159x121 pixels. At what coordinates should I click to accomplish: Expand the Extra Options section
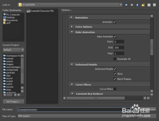(x=72, y=26)
